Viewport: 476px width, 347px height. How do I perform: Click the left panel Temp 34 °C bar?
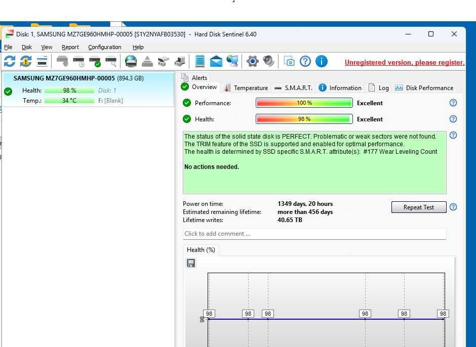[x=69, y=100]
